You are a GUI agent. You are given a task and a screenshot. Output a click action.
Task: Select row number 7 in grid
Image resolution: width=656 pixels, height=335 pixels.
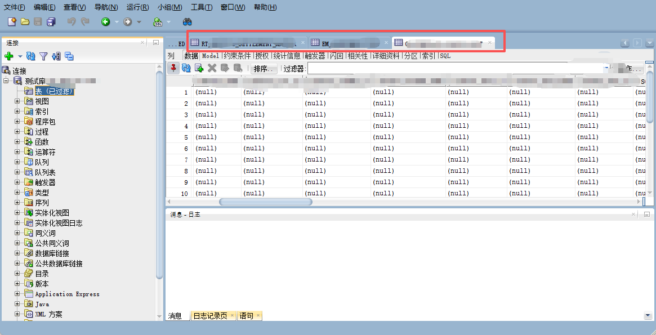(x=186, y=160)
